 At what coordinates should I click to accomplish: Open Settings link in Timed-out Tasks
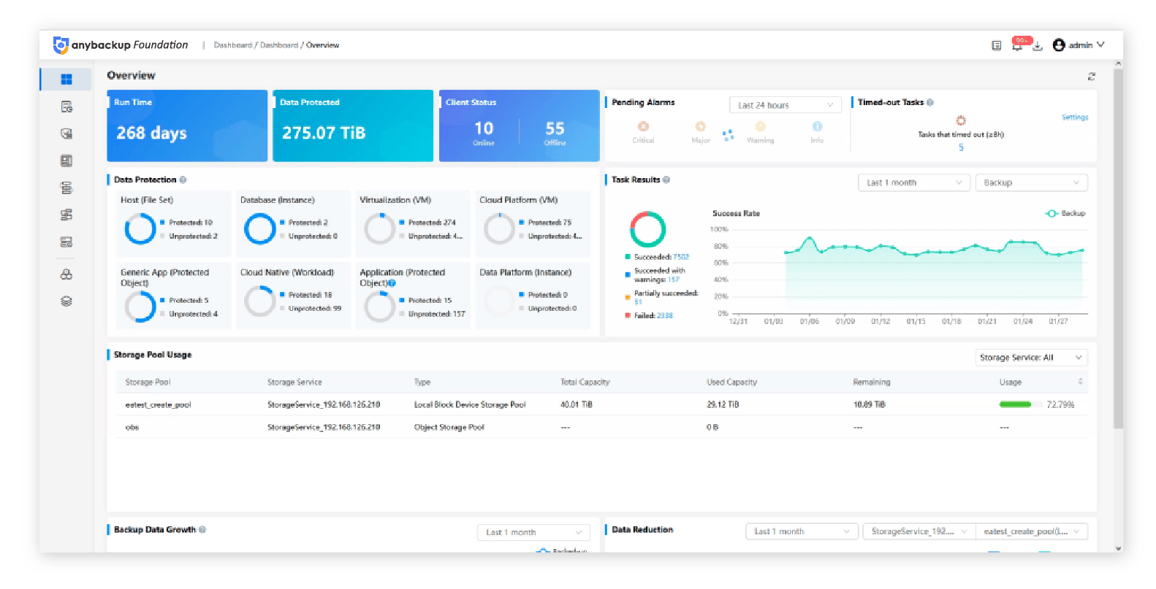pyautogui.click(x=1075, y=118)
